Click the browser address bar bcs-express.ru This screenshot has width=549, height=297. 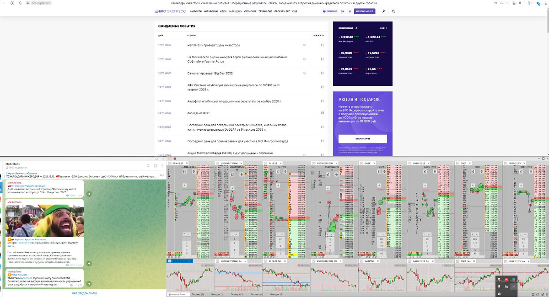coord(41,3)
